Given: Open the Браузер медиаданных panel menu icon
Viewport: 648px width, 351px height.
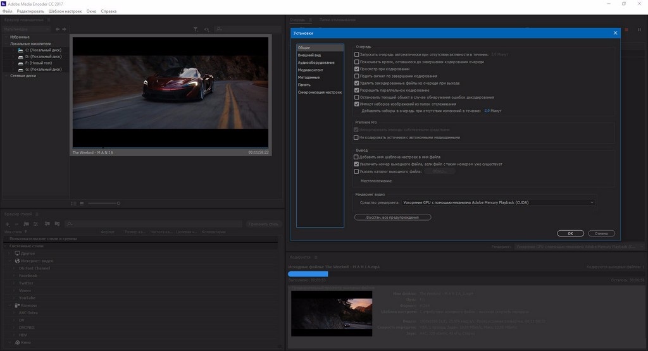Looking at the screenshot, I should 48,20.
